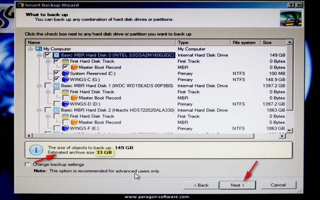Uncheck System Reserved (C:) checkbox
The height and width of the screenshot is (200, 320).
[57, 74]
